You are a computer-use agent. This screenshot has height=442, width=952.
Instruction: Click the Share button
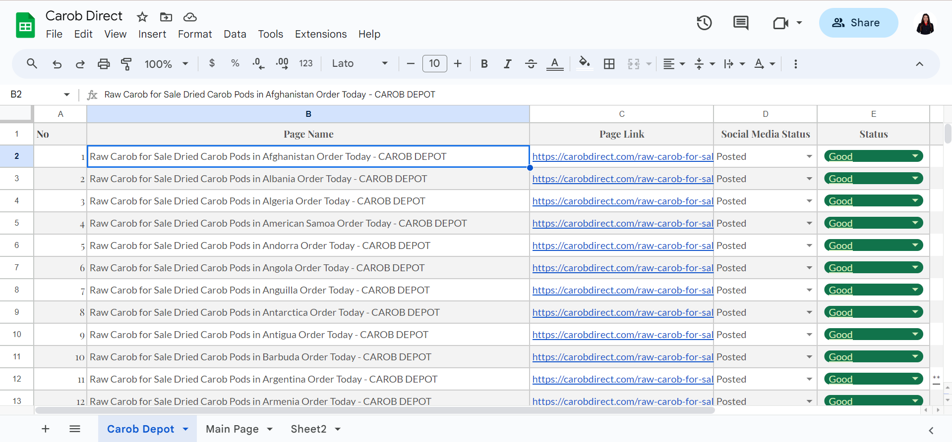[858, 23]
